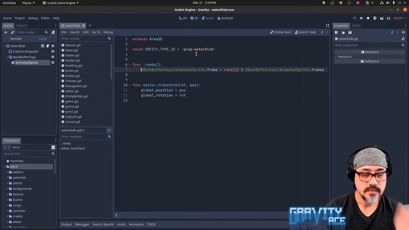Screen dimensions: 409x230
Task: Click the attach script icon in Scene dock
Action: tap(53, 33)
